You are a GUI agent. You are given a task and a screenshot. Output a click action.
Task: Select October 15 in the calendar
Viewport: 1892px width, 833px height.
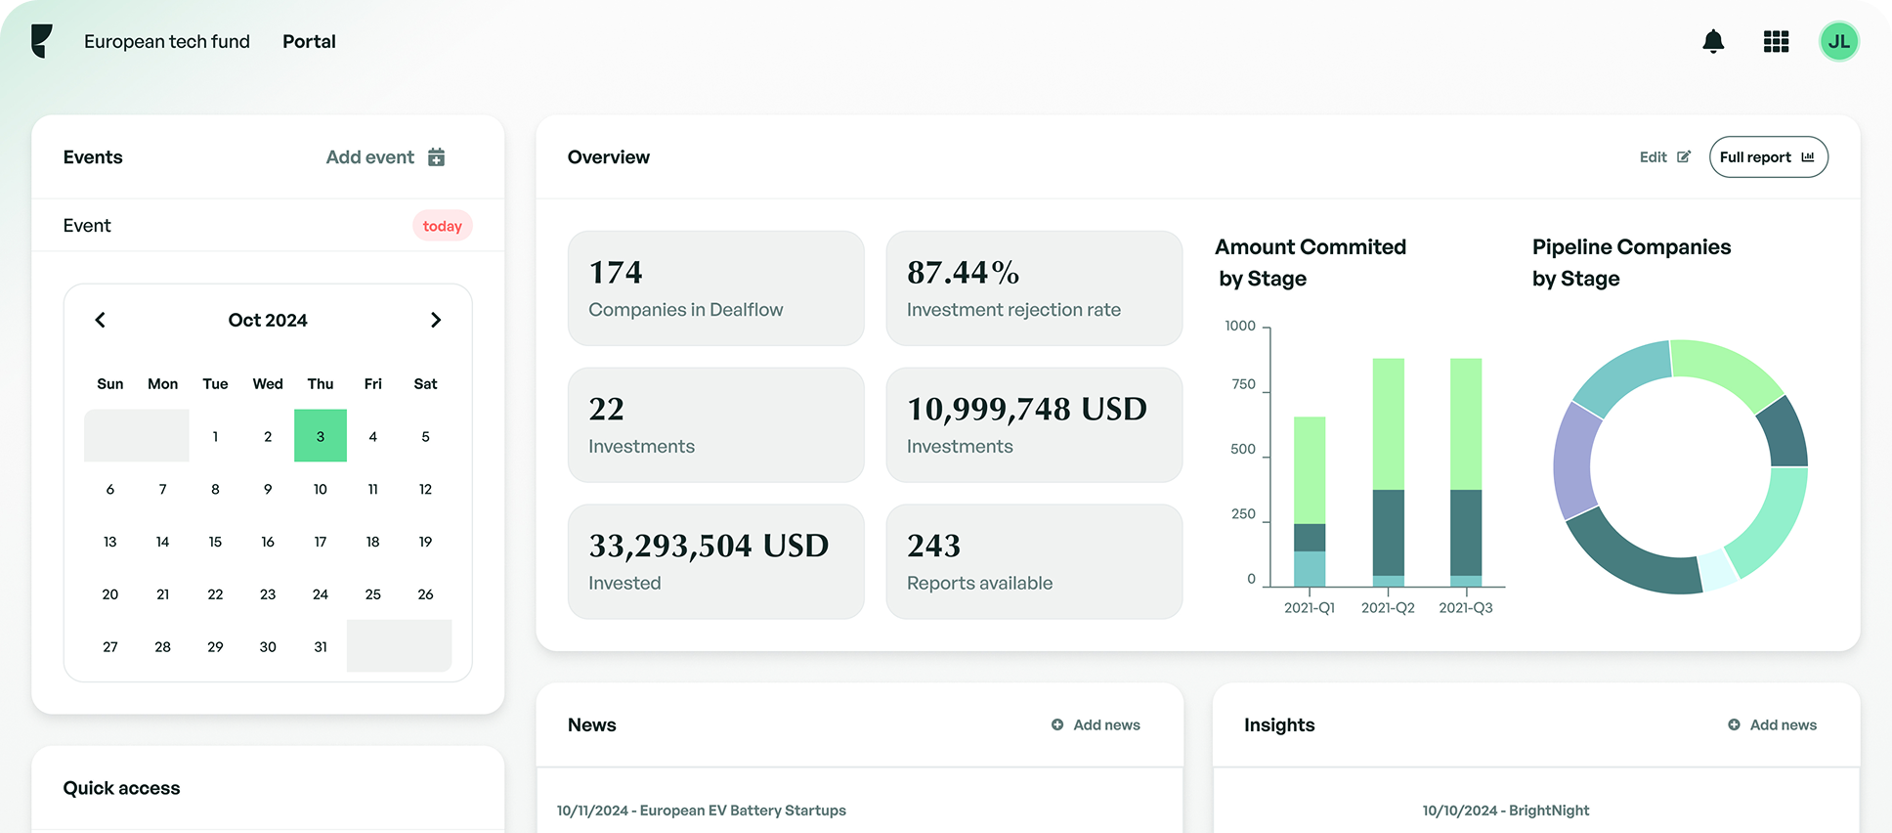click(215, 542)
